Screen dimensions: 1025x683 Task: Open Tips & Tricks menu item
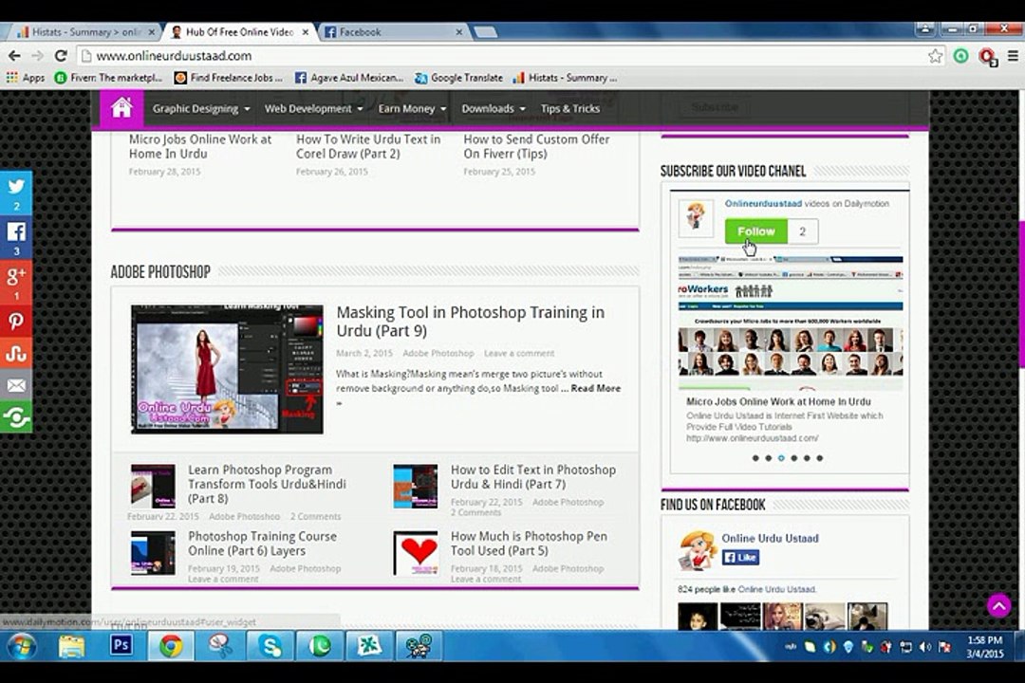(570, 108)
